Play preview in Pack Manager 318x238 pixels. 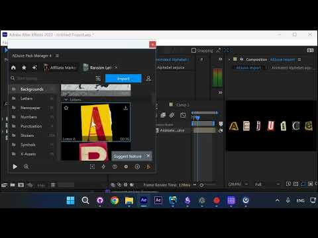point(15,167)
